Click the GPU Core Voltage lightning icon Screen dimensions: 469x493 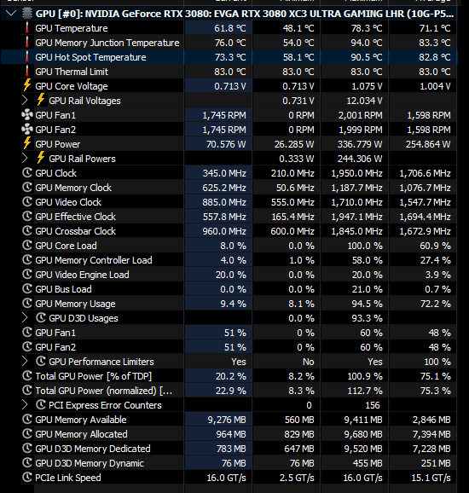[27, 86]
